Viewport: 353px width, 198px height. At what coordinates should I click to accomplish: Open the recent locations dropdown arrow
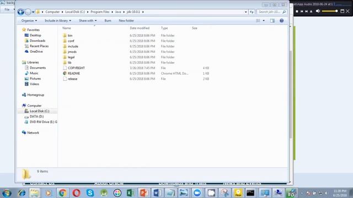click(33, 12)
